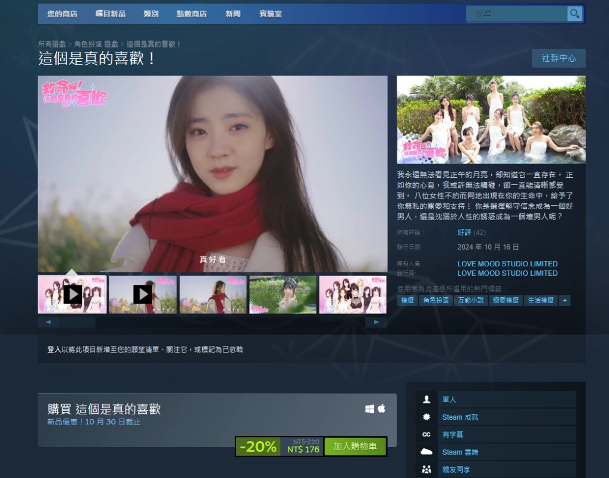Open the 社群中心 community hub

[x=558, y=58]
